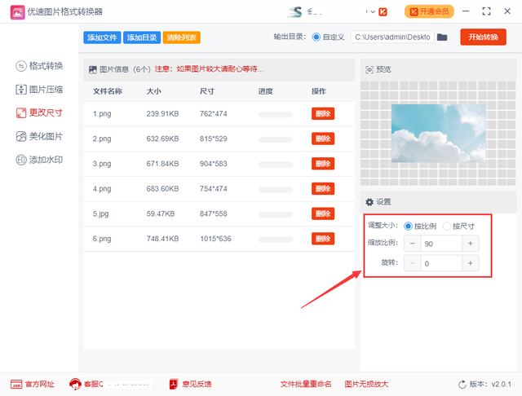Select file name 2.png

coord(102,139)
